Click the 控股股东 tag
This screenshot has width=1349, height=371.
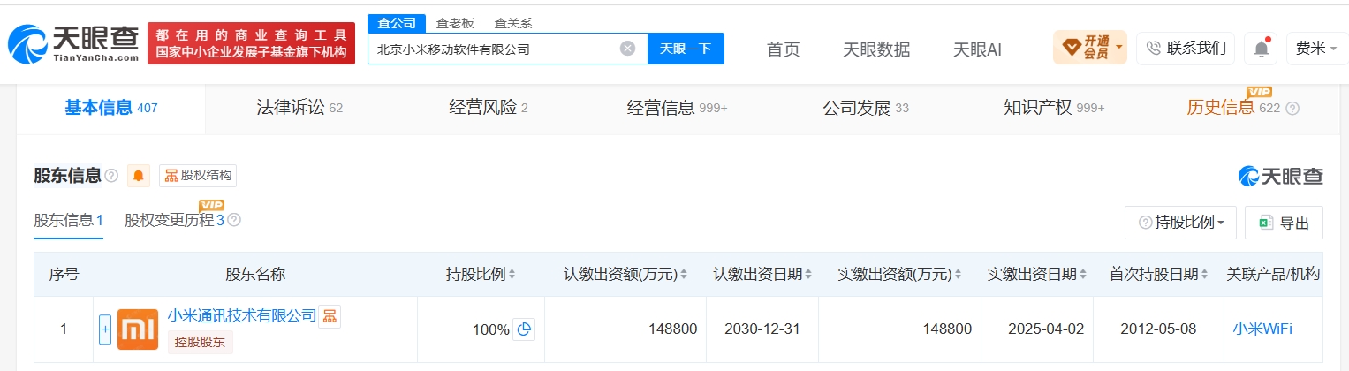point(200,342)
